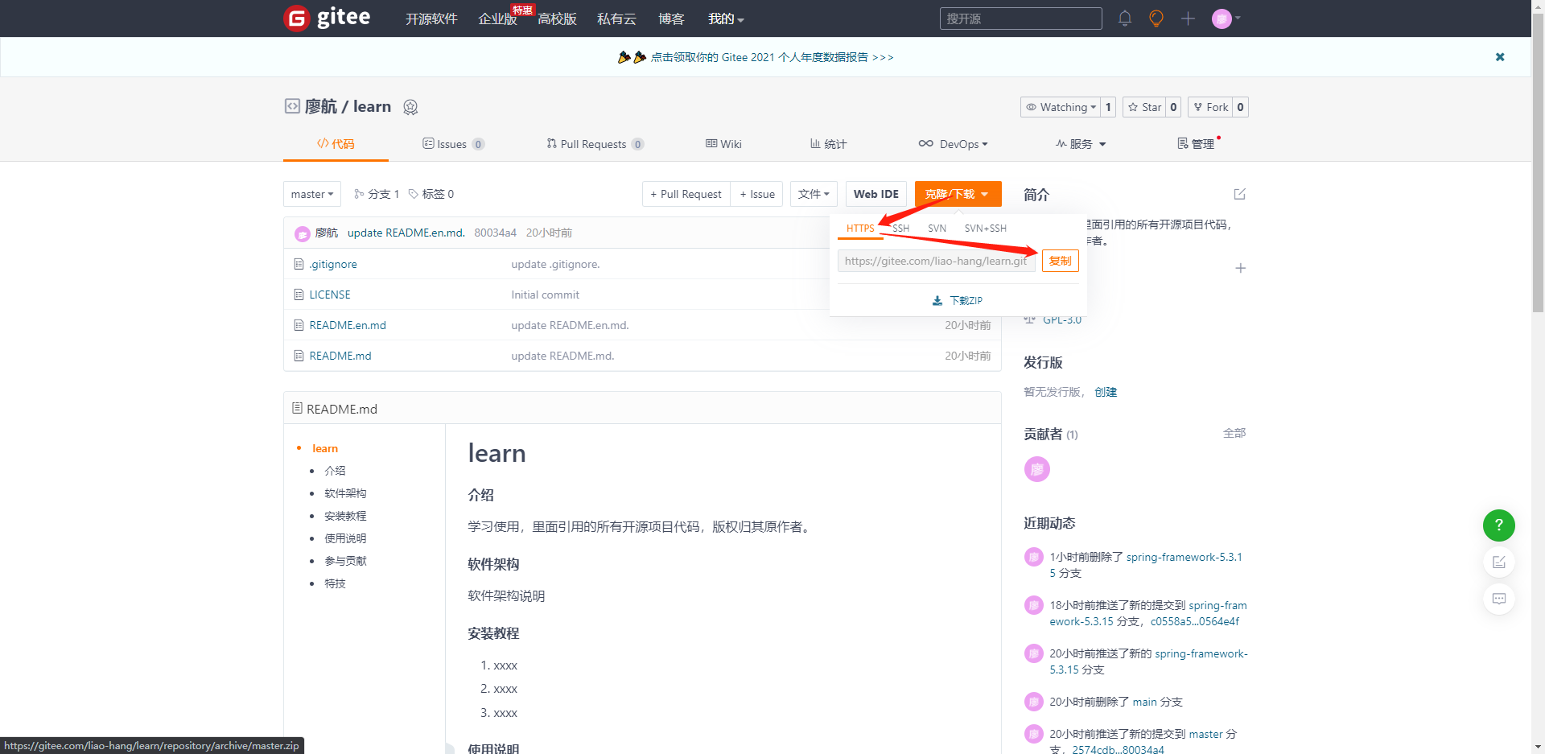The image size is (1545, 754).
Task: Toggle Watching on the repository
Action: pyautogui.click(x=1060, y=107)
